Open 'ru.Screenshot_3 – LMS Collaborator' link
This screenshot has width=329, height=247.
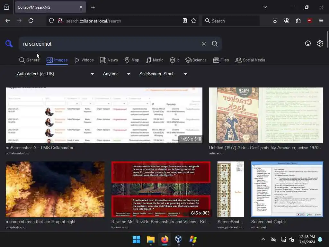click(x=40, y=148)
